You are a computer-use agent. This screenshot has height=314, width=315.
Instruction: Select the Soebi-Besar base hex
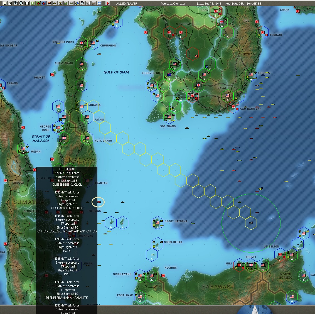(157, 244)
